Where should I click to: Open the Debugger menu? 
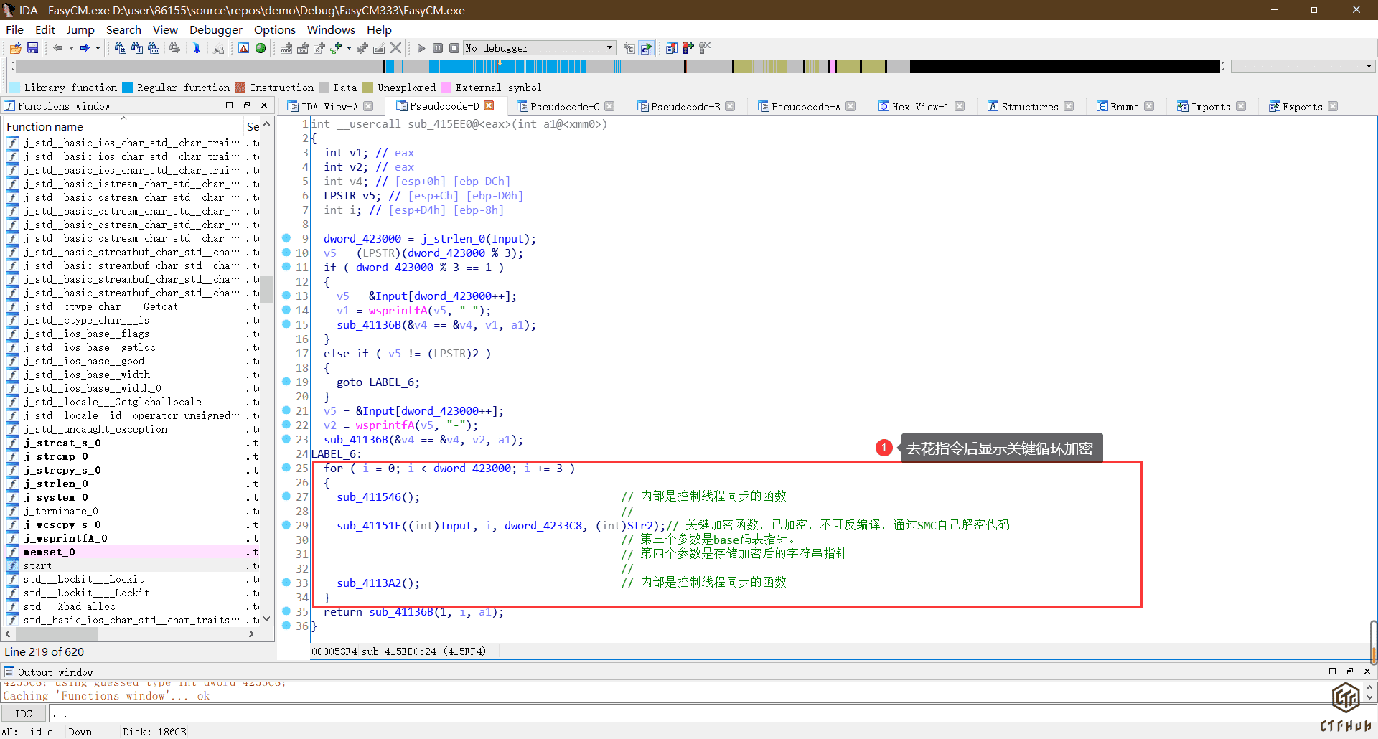click(215, 29)
